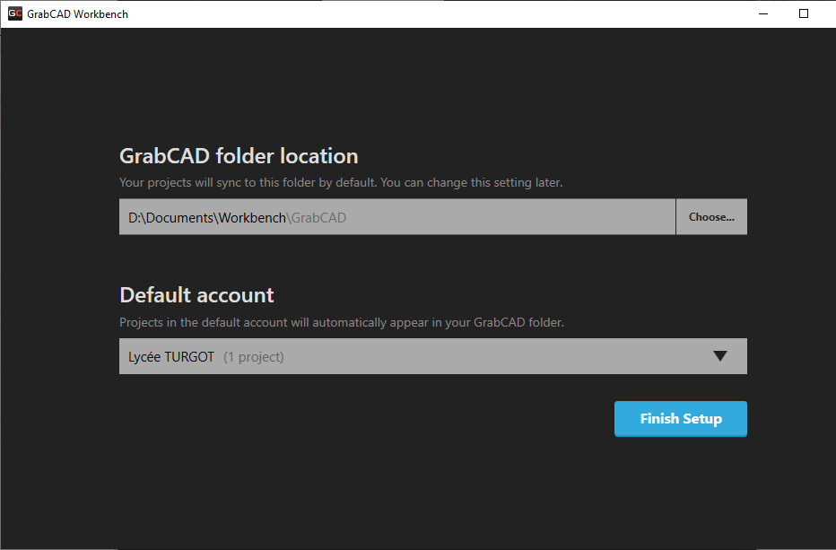Minimize the GrabCAD Workbench window
This screenshot has height=550, width=836.
763,13
